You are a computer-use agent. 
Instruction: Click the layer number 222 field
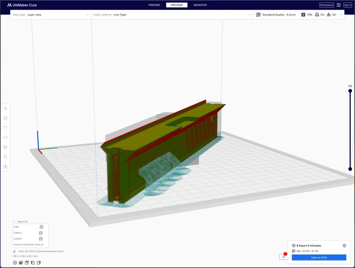[x=350, y=86]
